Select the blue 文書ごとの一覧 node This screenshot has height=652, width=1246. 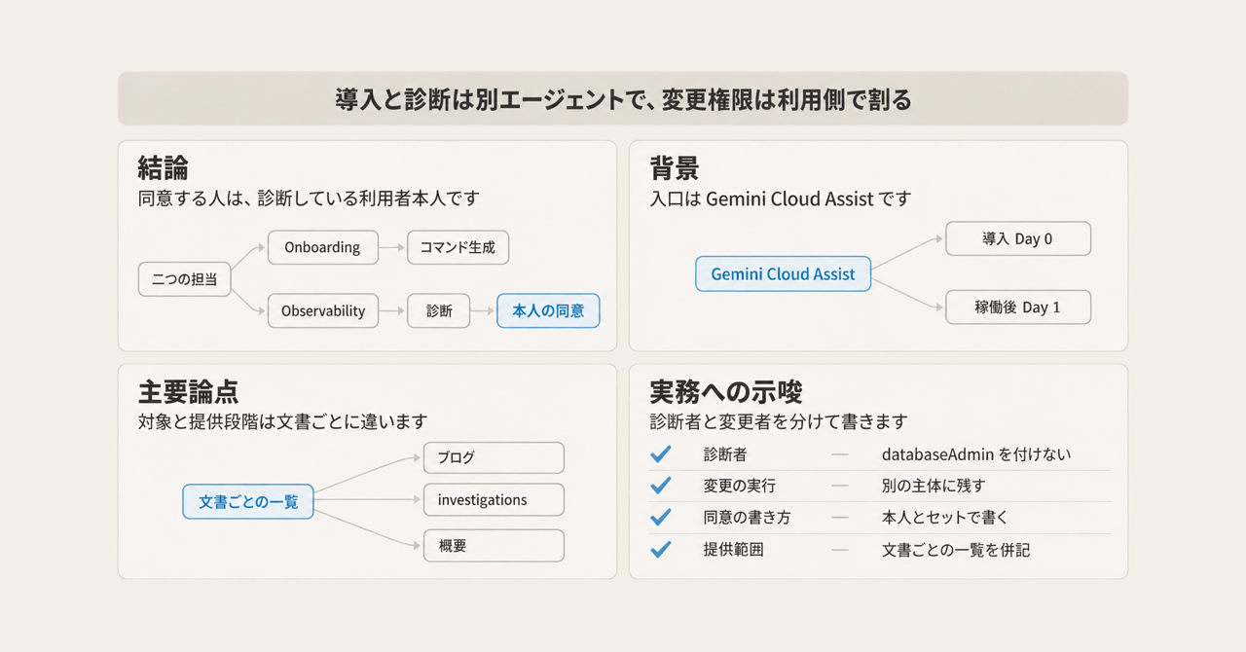coord(248,502)
